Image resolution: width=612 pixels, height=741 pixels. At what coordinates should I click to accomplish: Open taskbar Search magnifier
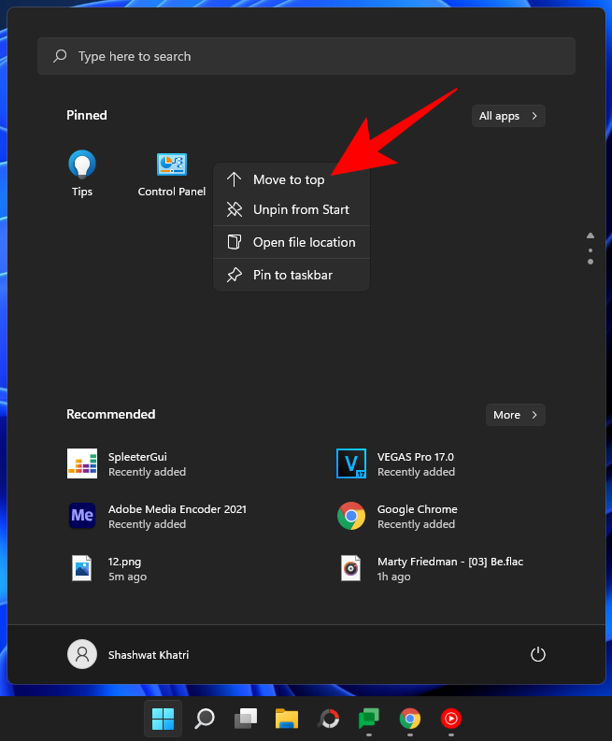point(205,719)
